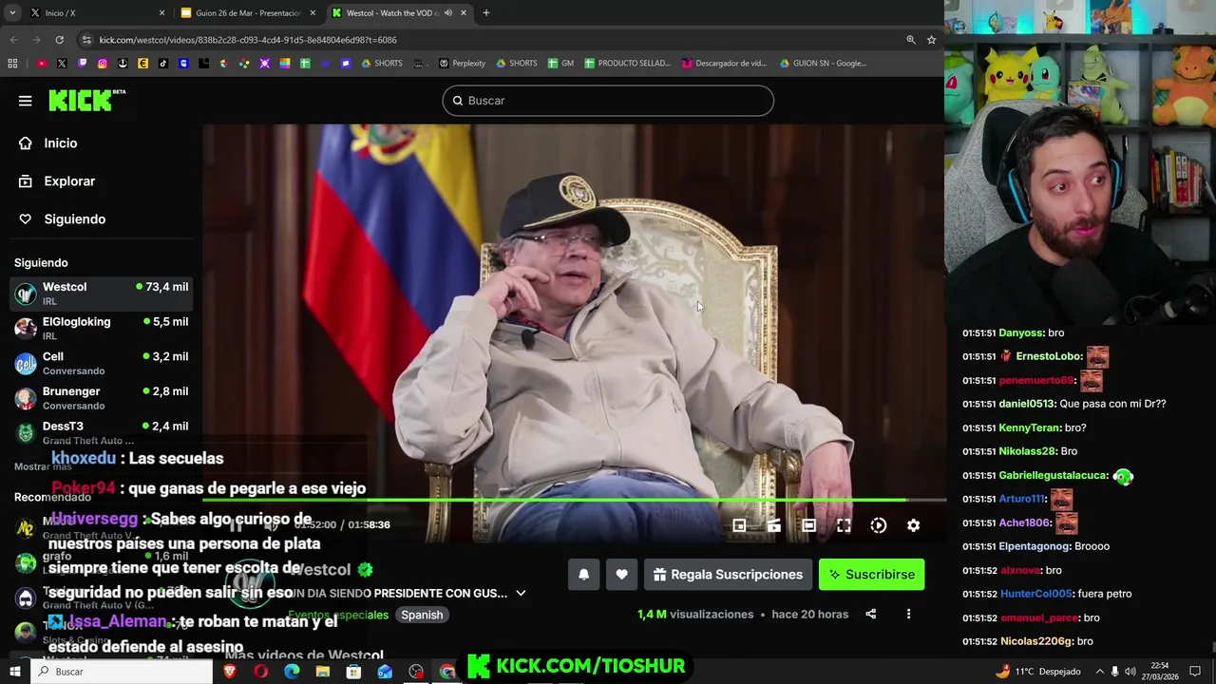
Task: Click the browser address bar URL
Action: (x=248, y=40)
